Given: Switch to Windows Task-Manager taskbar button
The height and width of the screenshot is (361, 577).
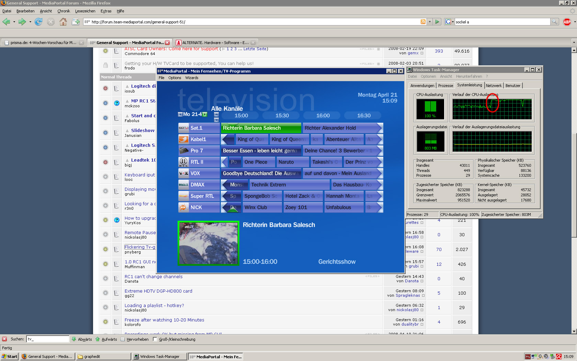Looking at the screenshot, I should tap(160, 357).
